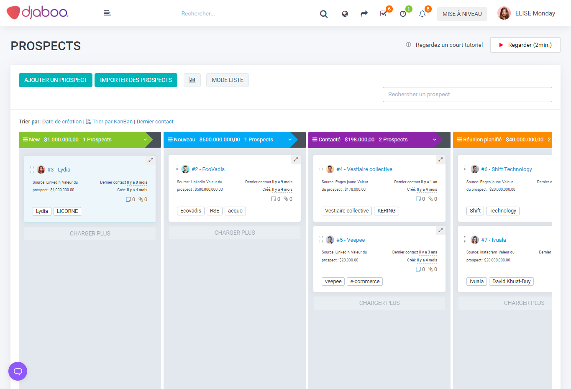Viewport: 571px width, 389px height.
Task: Switch to MODE LISTE view
Action: tap(228, 80)
